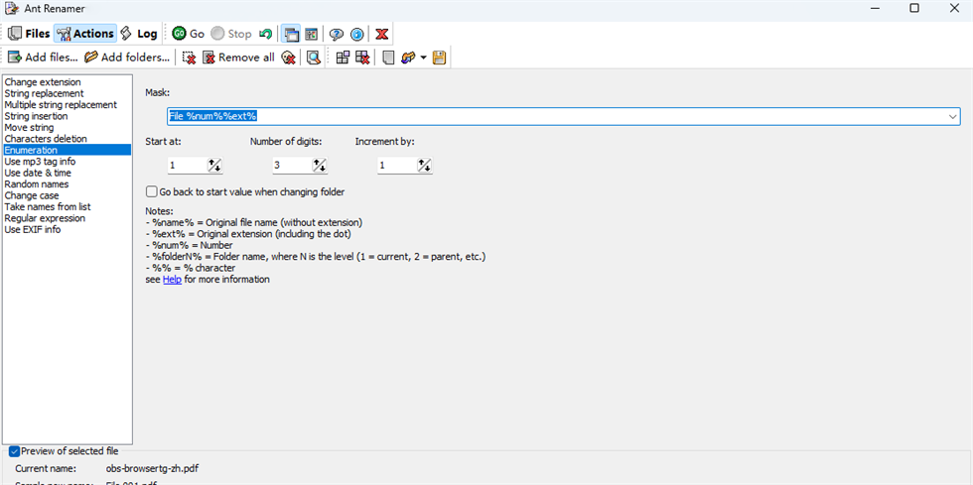This screenshot has width=973, height=485.
Task: Click the Number of digits input field
Action: (291, 166)
